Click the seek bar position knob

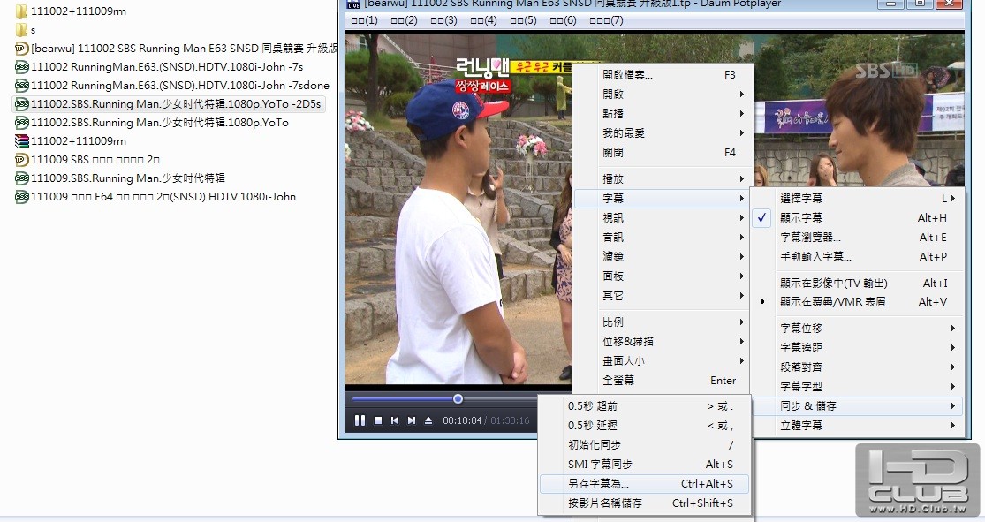coord(458,399)
